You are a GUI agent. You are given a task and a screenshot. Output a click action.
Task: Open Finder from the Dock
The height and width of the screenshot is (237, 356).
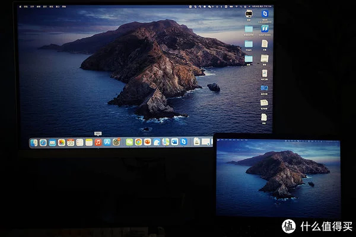click(x=34, y=143)
